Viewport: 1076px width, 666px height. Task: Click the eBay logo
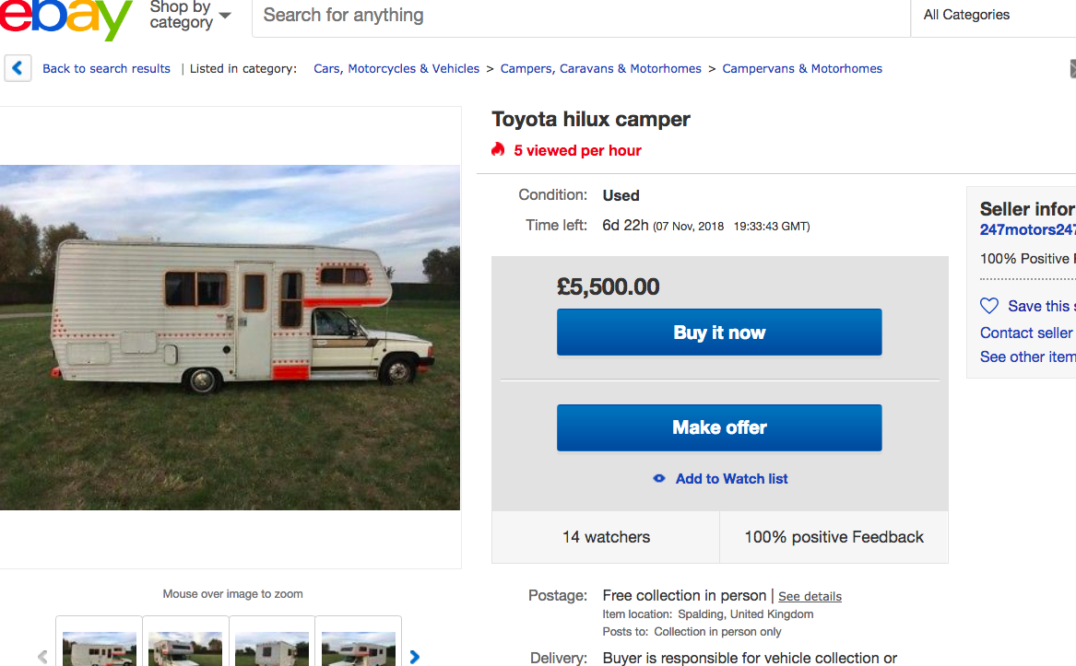pos(65,18)
